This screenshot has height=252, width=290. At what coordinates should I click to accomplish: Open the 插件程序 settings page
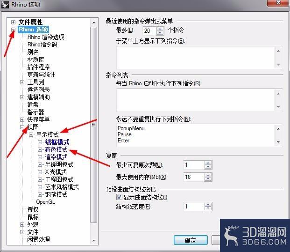(x=38, y=67)
